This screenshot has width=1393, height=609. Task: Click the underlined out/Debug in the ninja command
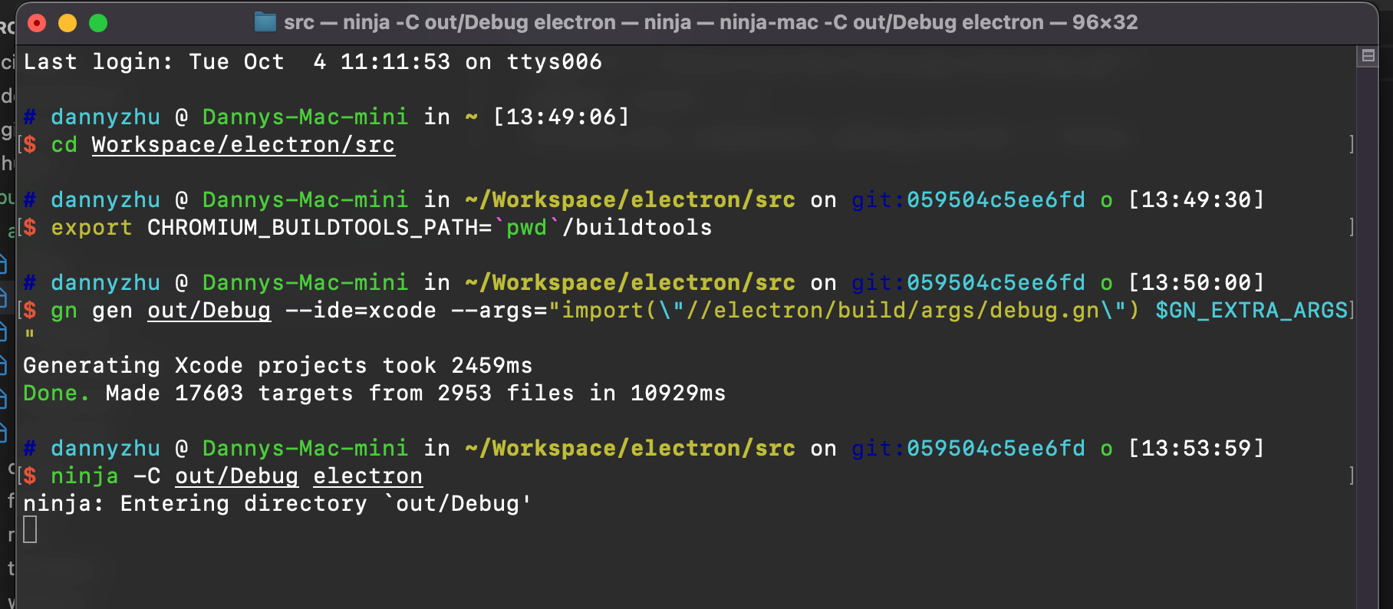point(237,476)
